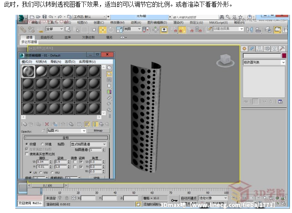The height and width of the screenshot is (213, 292).
Task: Click the U offset 0.04 input field
Action: click(43, 162)
